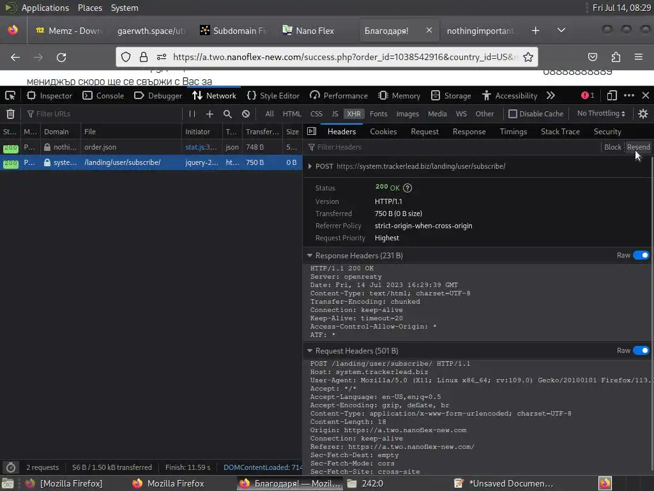This screenshot has width=654, height=491.
Task: Open the Storage panel
Action: click(451, 96)
